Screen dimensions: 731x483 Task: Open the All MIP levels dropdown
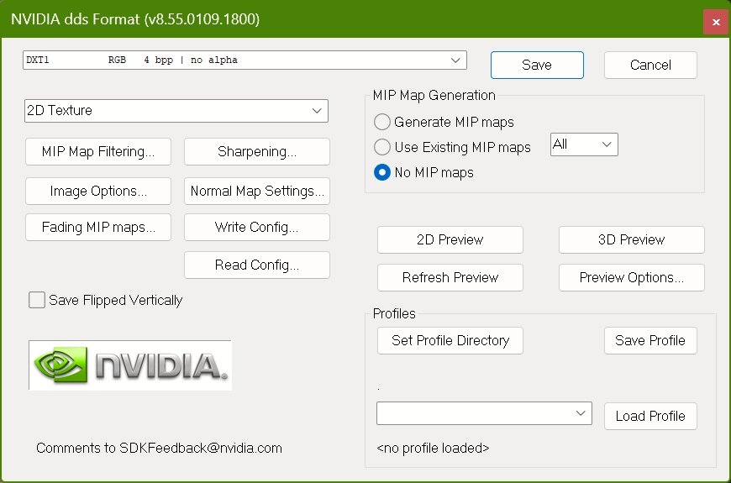click(584, 144)
